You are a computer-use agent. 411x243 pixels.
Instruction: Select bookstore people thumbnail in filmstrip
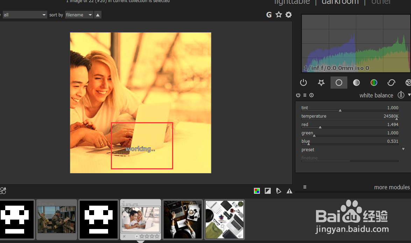pos(57,220)
